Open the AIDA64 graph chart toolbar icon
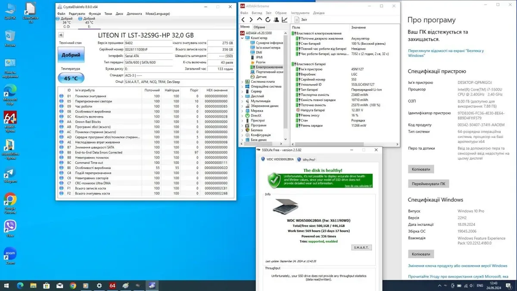 pos(284,20)
